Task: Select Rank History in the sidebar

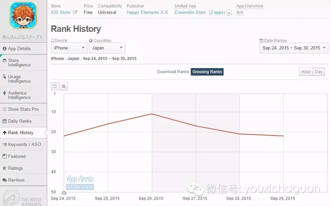Action: [21, 132]
